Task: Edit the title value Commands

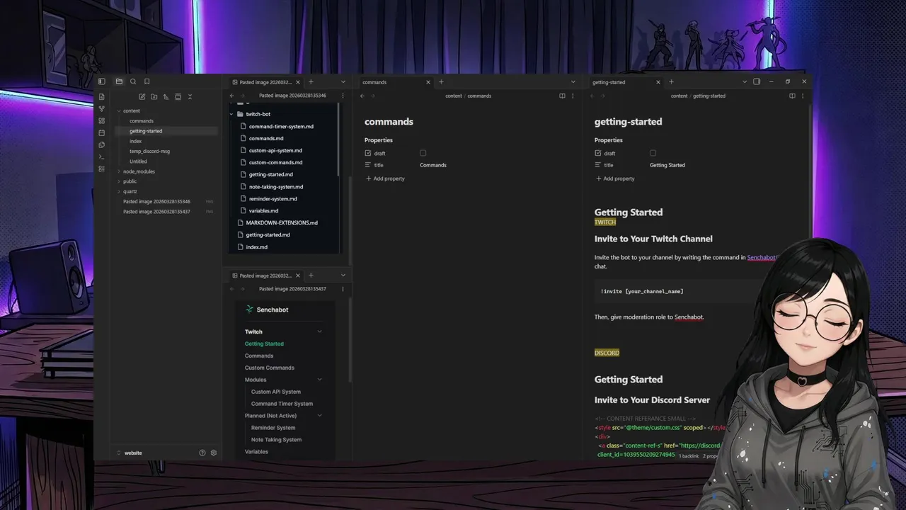Action: [433, 165]
